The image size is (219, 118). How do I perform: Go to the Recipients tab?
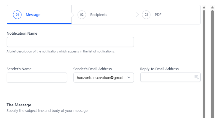tap(98, 15)
